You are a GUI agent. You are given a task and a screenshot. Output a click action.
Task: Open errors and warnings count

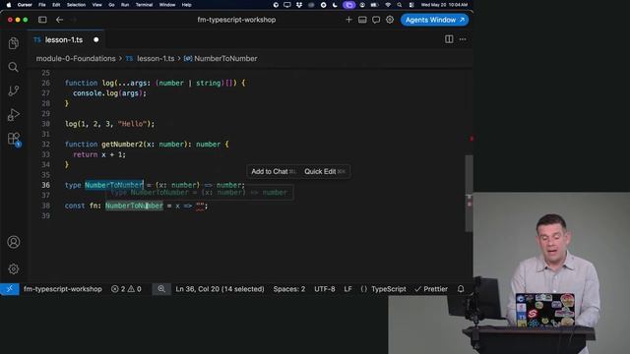pos(126,289)
